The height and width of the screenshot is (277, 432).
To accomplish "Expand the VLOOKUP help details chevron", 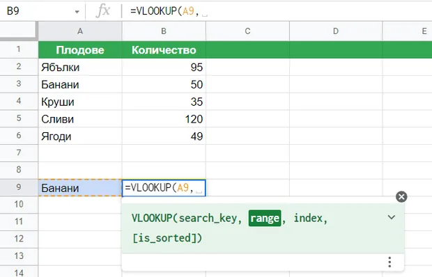I will tap(391, 217).
